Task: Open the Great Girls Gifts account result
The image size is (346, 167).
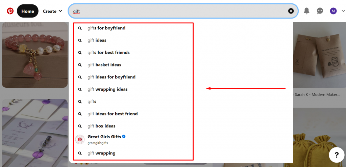Action: (x=104, y=137)
